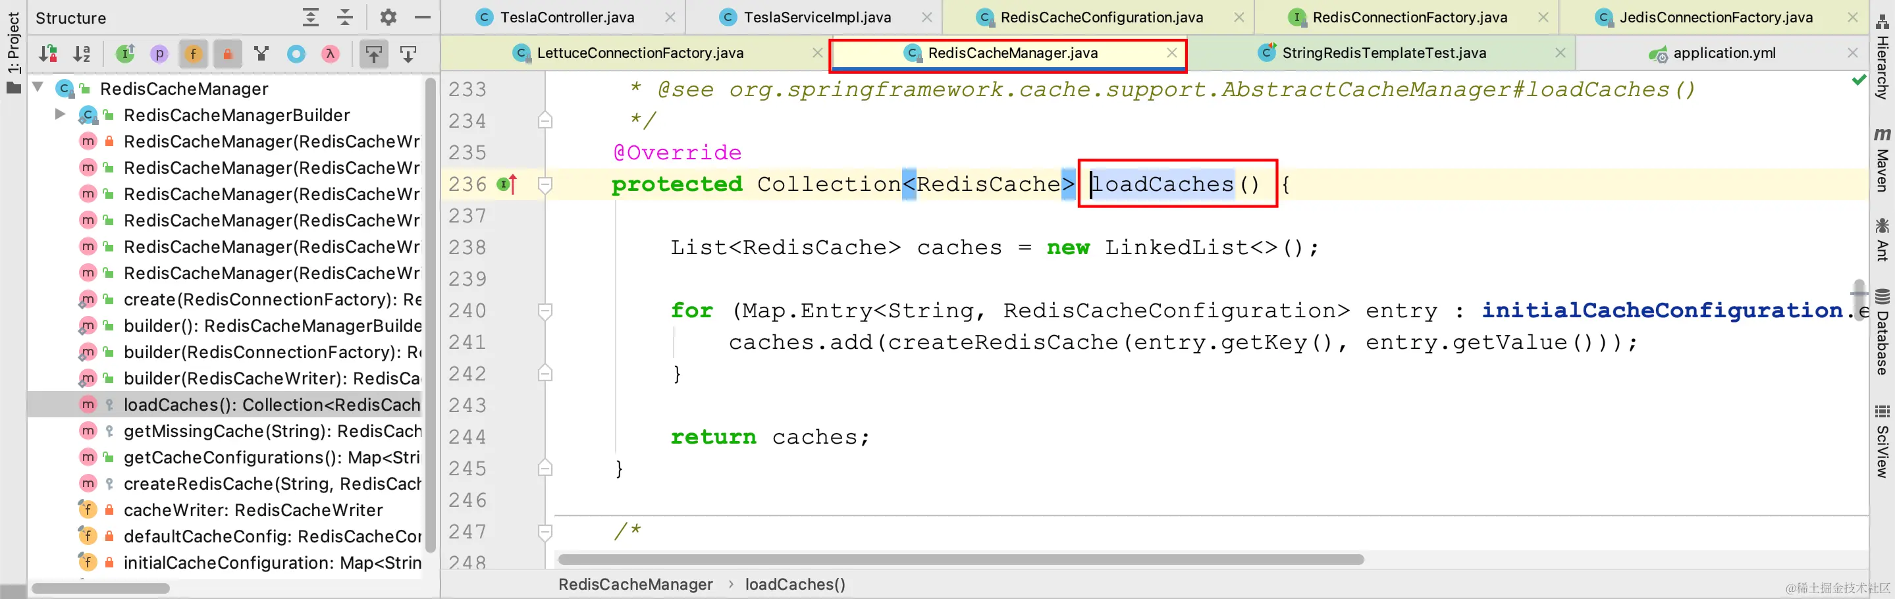
Task: Select loadCaches() method in Structure tree
Action: (225, 405)
